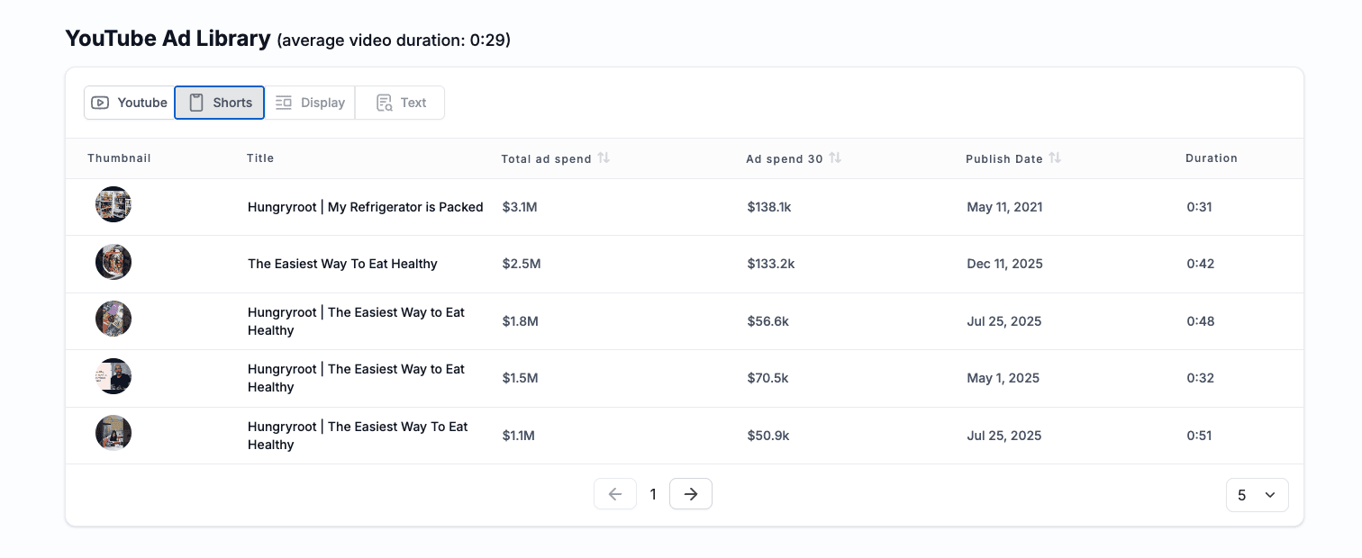
Task: Click the Title column header
Action: [260, 158]
